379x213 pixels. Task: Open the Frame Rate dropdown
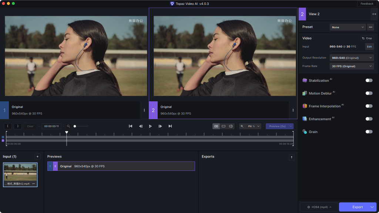point(351,66)
